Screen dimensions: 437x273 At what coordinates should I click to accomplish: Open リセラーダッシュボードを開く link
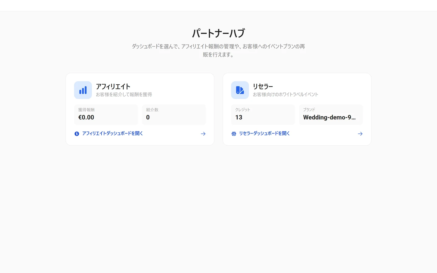tap(265, 133)
